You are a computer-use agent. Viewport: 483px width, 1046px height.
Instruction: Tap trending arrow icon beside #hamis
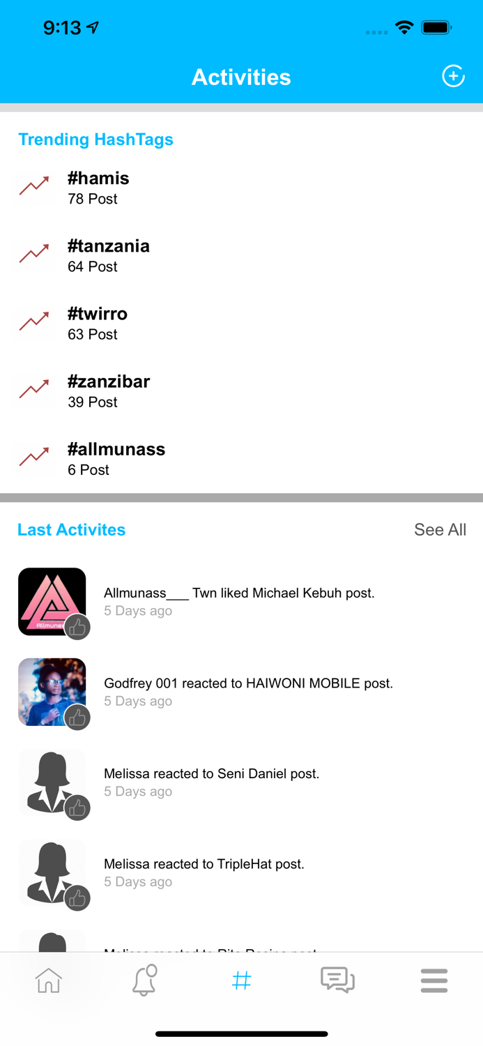click(34, 185)
